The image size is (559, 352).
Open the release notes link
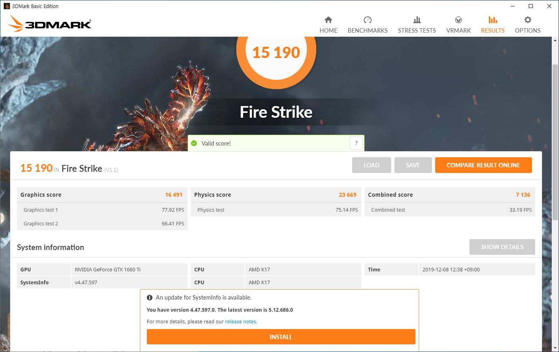(x=241, y=322)
